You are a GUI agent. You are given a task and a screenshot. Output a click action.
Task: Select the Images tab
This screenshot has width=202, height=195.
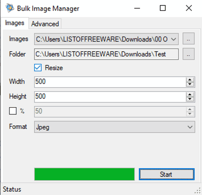[x=15, y=23]
